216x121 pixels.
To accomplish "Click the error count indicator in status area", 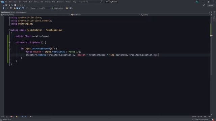I will pyautogui.click(x=12, y=117).
